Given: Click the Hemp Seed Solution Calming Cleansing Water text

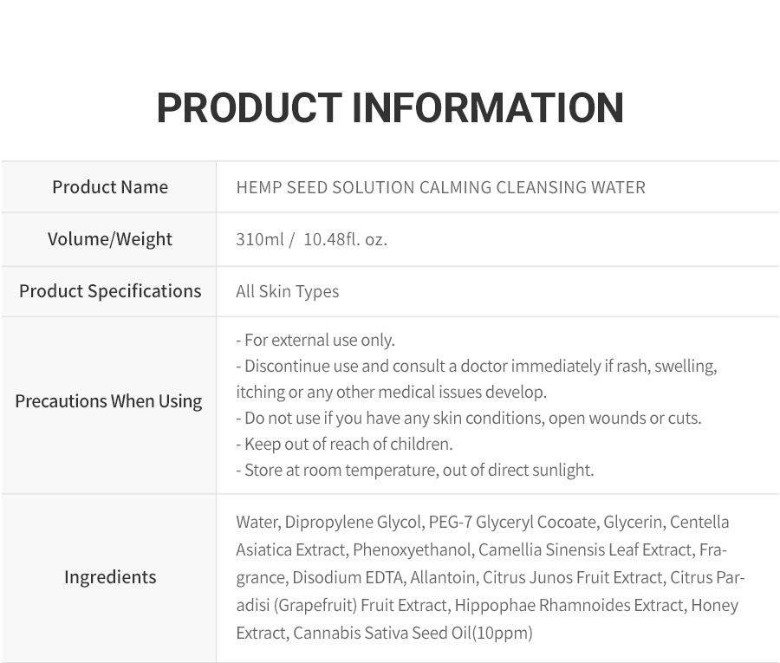Looking at the screenshot, I should [x=441, y=187].
